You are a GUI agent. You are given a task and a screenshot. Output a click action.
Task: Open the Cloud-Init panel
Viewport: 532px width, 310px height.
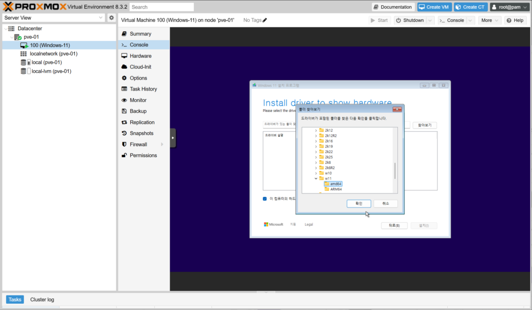coord(140,67)
